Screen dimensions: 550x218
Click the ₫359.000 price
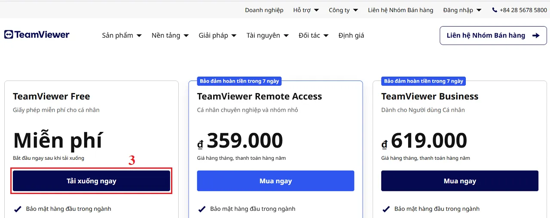pos(240,140)
